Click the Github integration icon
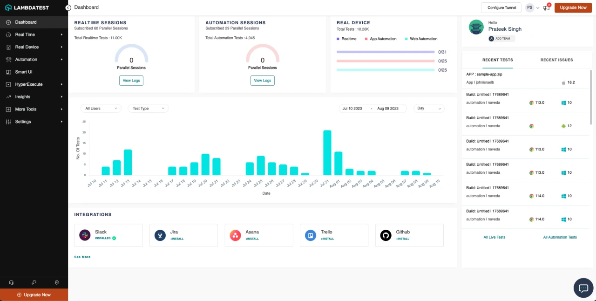 [x=386, y=235]
